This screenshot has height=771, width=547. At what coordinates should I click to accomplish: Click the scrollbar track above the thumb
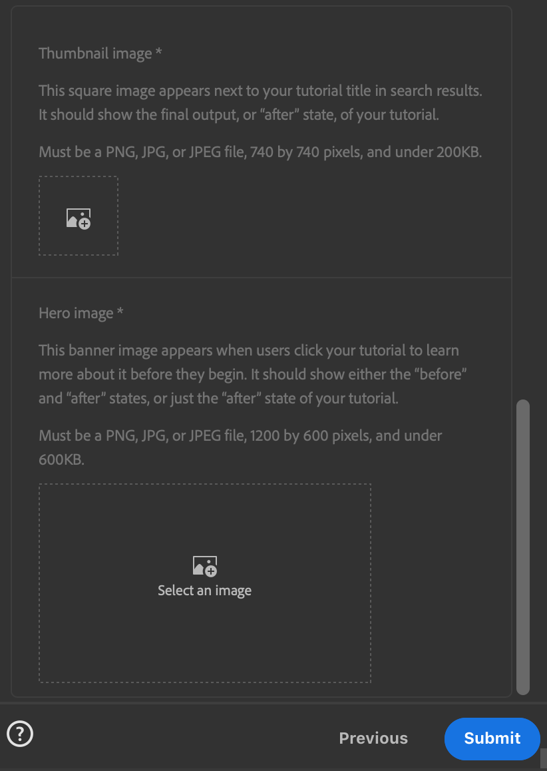[x=523, y=200]
